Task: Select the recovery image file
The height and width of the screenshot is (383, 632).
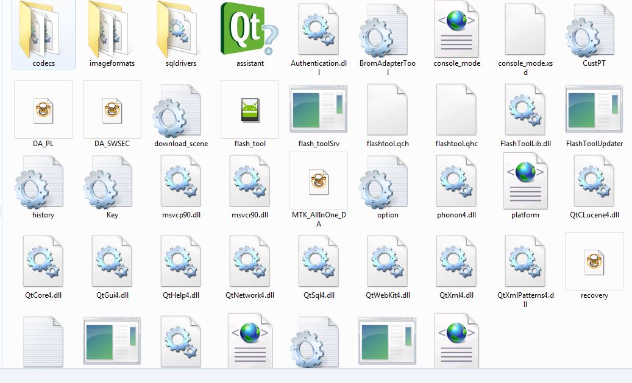Action: (594, 266)
